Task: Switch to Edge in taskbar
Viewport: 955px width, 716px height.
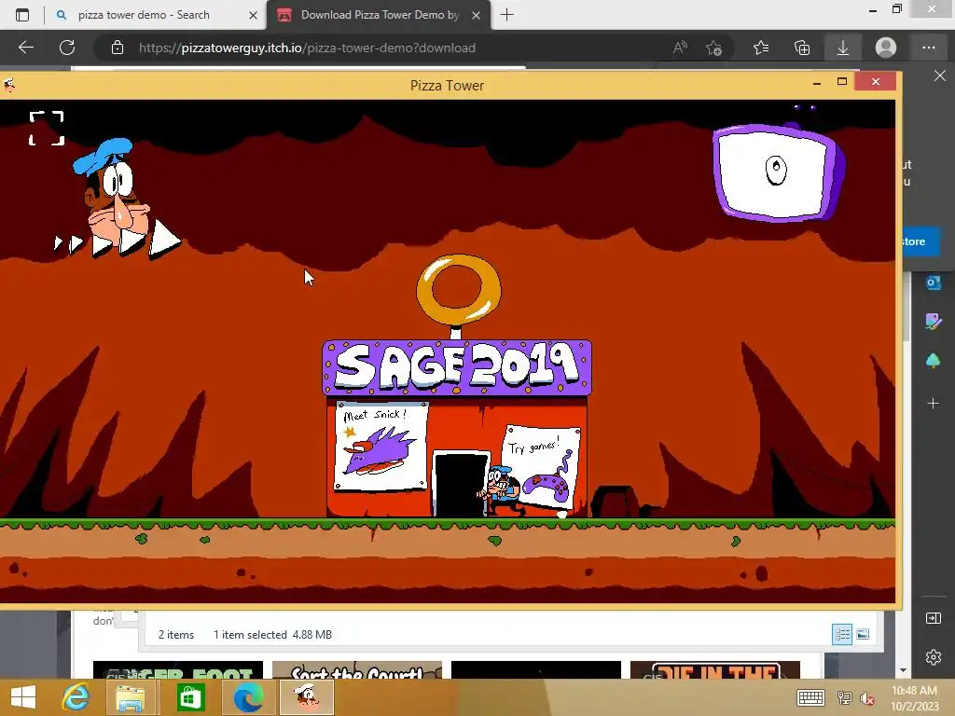Action: pyautogui.click(x=248, y=697)
